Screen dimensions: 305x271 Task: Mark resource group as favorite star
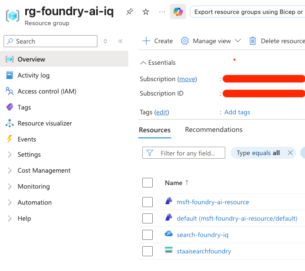[146, 12]
